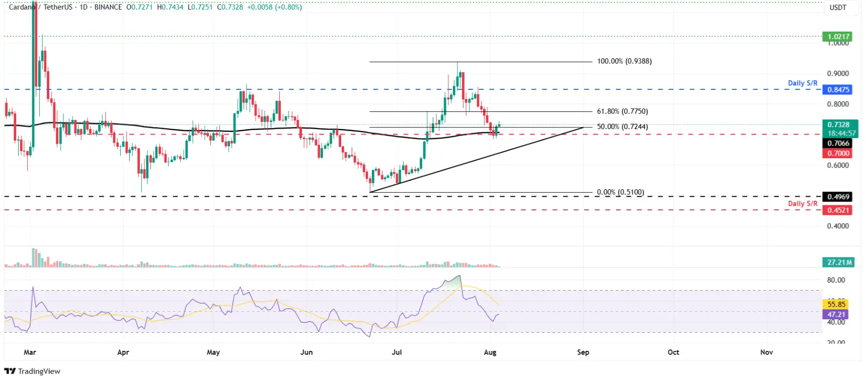Image resolution: width=866 pixels, height=381 pixels.
Task: Click the blue 0.8475 Daily S/R price tag
Action: [838, 90]
